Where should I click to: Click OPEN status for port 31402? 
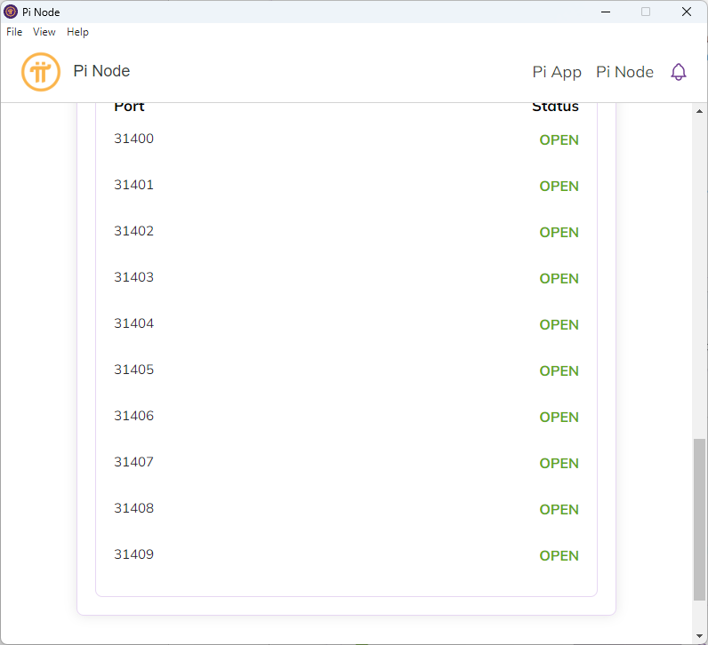pyautogui.click(x=559, y=232)
